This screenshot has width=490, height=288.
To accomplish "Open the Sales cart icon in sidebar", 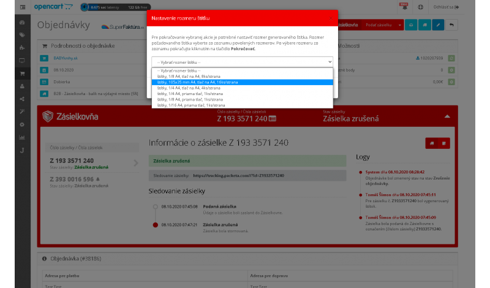I will pyautogui.click(x=22, y=74).
